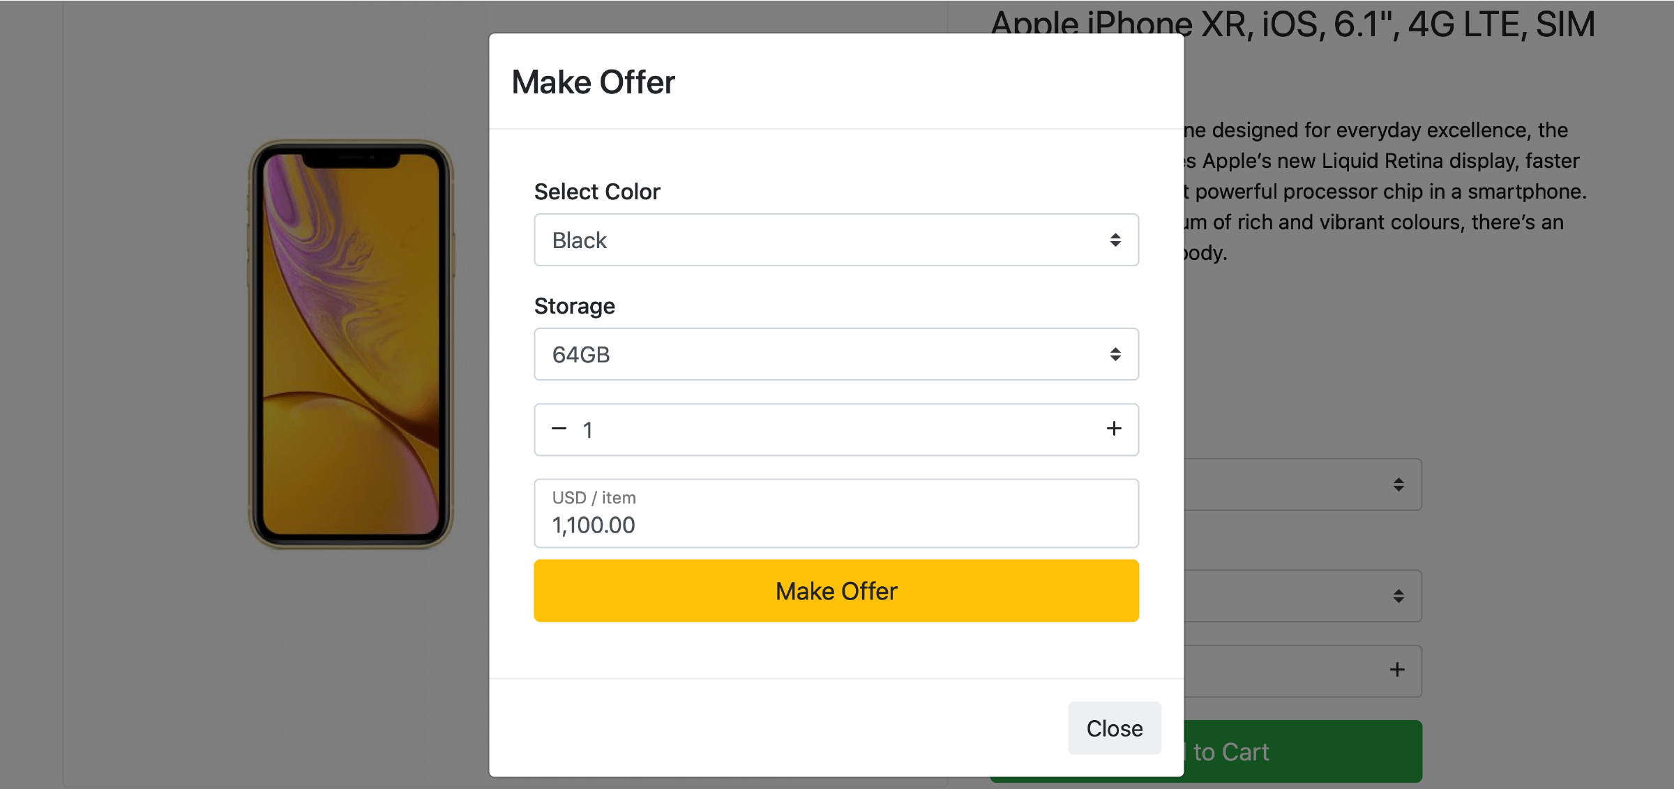Decrease quantity with the minus icon
Viewport: 1674px width, 789px height.
[559, 429]
